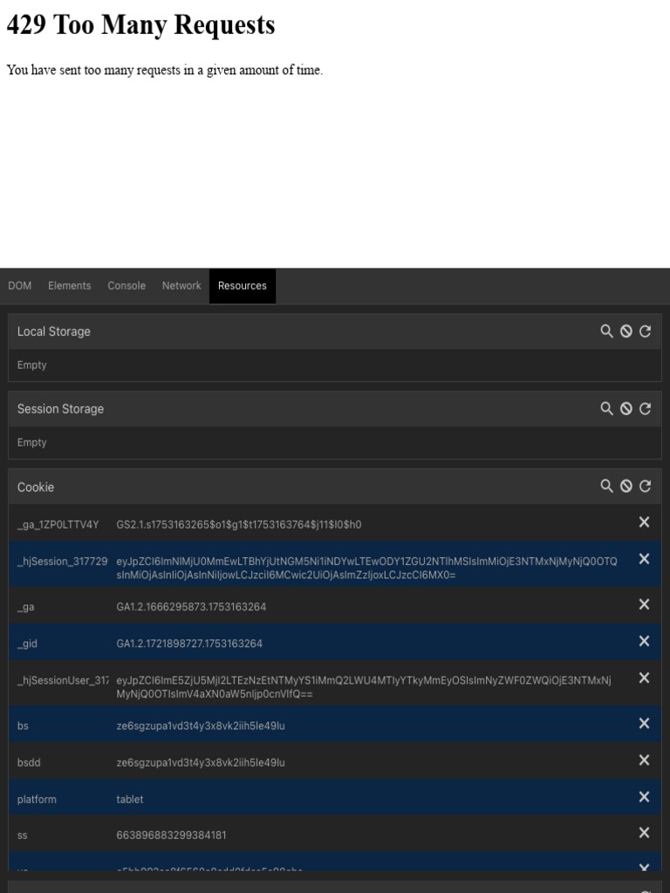Delete the bsdd cookie
670x893 pixels.
(x=645, y=760)
